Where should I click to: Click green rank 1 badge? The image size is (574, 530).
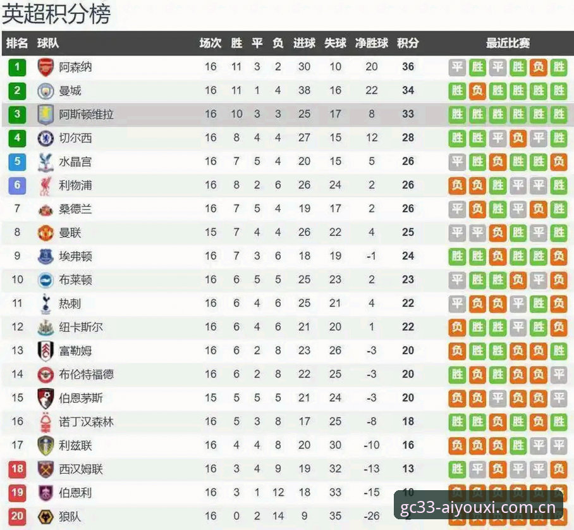(x=17, y=68)
